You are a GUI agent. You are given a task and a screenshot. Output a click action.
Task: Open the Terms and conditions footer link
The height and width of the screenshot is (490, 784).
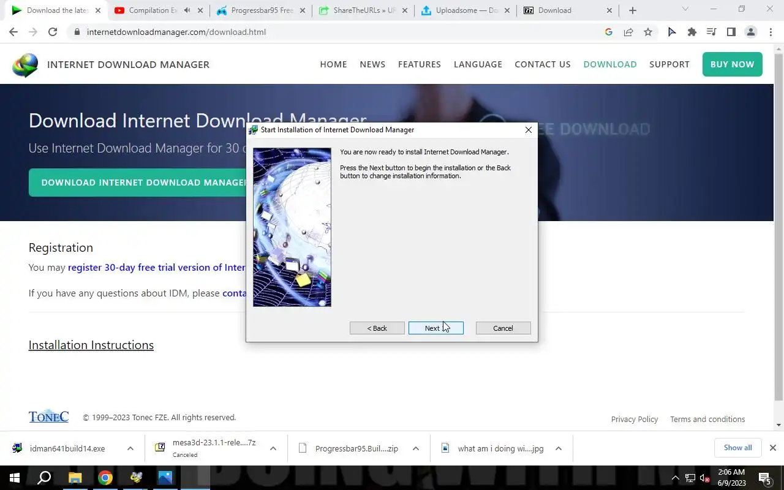(707, 419)
